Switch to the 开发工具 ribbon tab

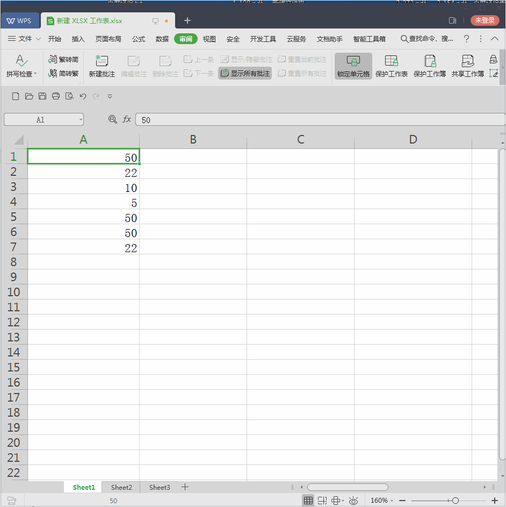pyautogui.click(x=263, y=39)
